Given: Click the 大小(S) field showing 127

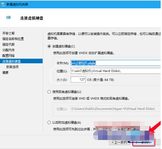Looking at the screenshot, I should [78, 80].
